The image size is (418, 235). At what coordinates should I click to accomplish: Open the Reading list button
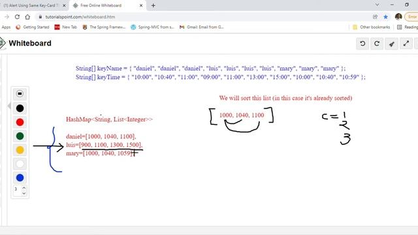408,27
